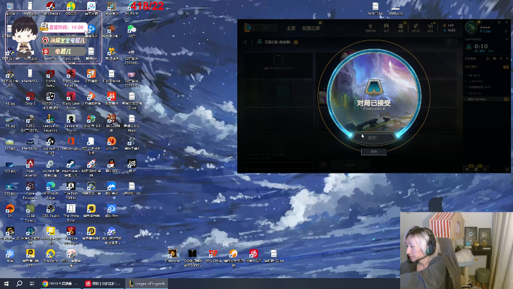The height and width of the screenshot is (289, 513).
Task: Select the OBS Studio desktop shortcut
Action: click(51, 211)
